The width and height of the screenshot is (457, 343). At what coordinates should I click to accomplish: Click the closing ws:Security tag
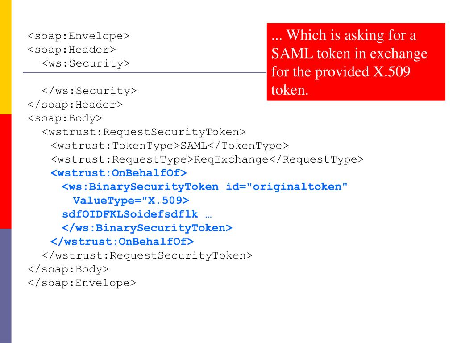tap(89, 91)
